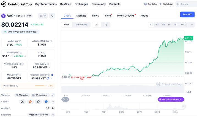Open the more options ellipsis on chart
This screenshot has width=197, height=117.
[191, 25]
